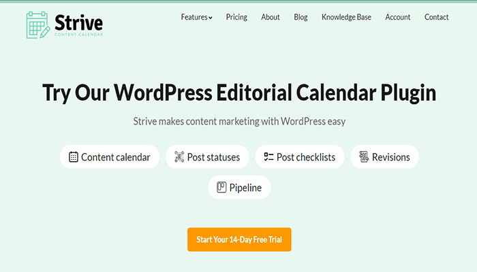Expand the Features dropdown menu
477x272 pixels.
pyautogui.click(x=196, y=17)
